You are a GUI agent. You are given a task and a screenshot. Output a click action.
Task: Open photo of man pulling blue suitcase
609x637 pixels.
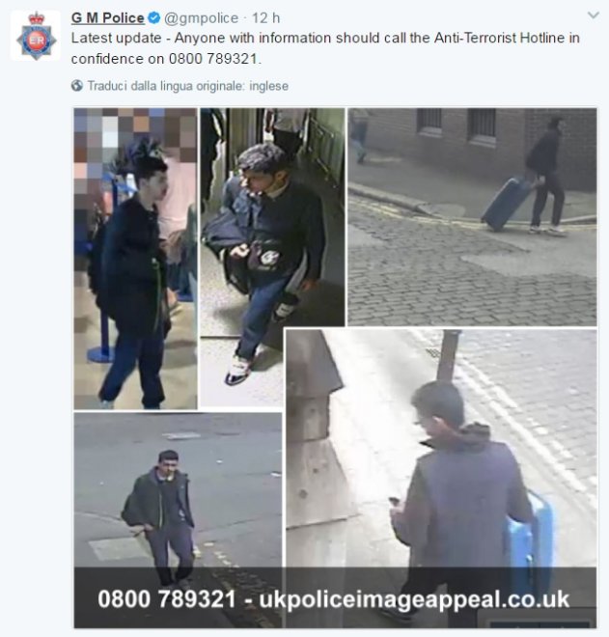tap(472, 216)
